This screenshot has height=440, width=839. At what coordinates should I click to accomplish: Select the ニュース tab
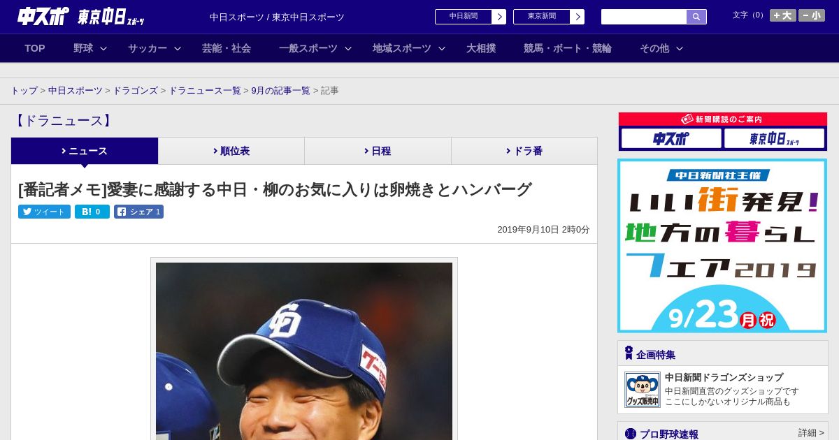click(x=85, y=151)
